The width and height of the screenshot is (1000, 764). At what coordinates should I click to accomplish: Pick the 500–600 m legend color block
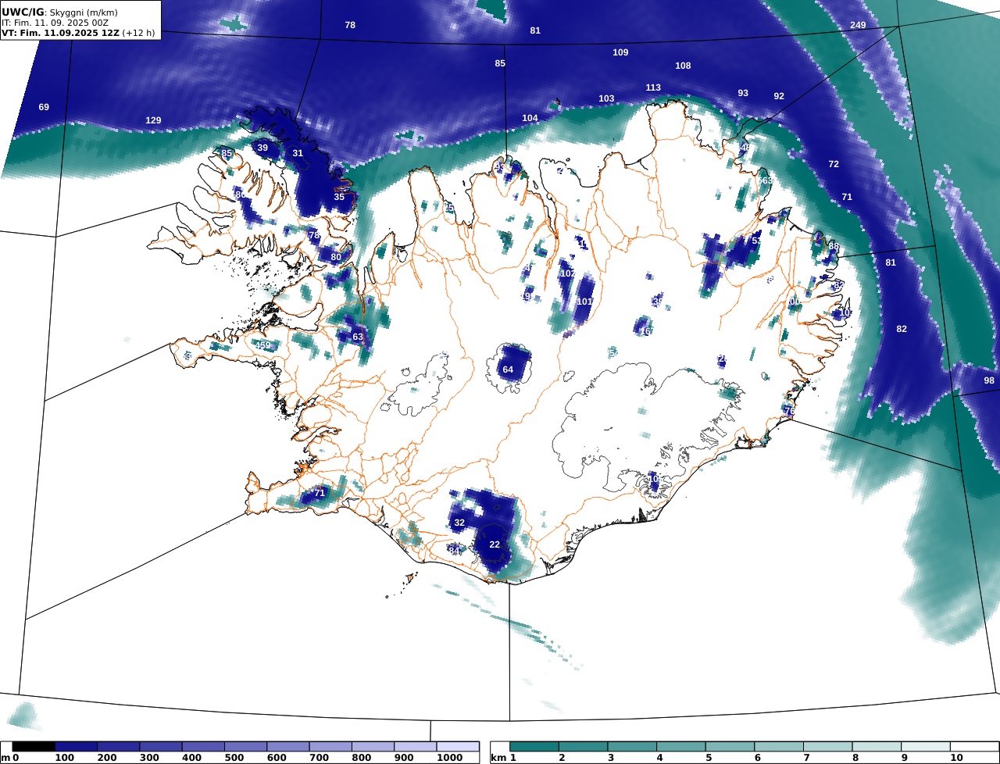coord(245,747)
